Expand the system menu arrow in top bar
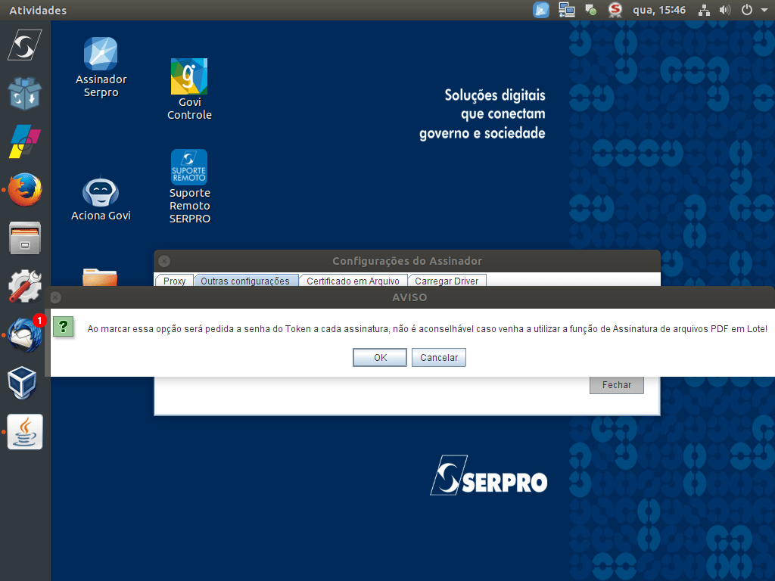The height and width of the screenshot is (581, 775). coord(764,10)
